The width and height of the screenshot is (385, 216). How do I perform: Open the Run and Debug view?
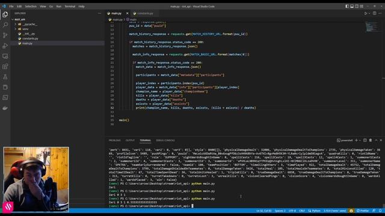click(5, 46)
